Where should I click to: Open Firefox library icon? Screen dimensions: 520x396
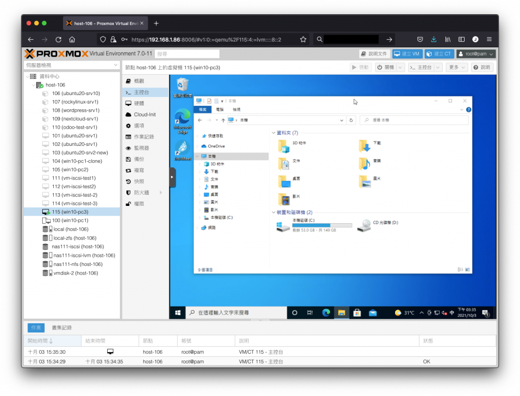(x=448, y=40)
